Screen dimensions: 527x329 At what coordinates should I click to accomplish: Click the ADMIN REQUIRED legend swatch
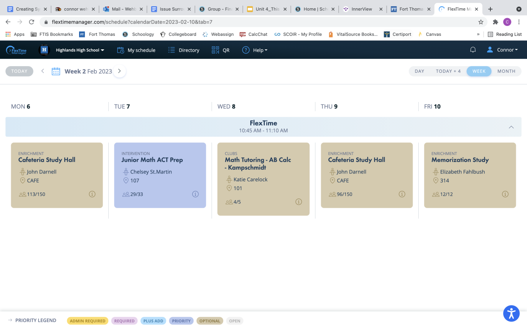point(87,321)
